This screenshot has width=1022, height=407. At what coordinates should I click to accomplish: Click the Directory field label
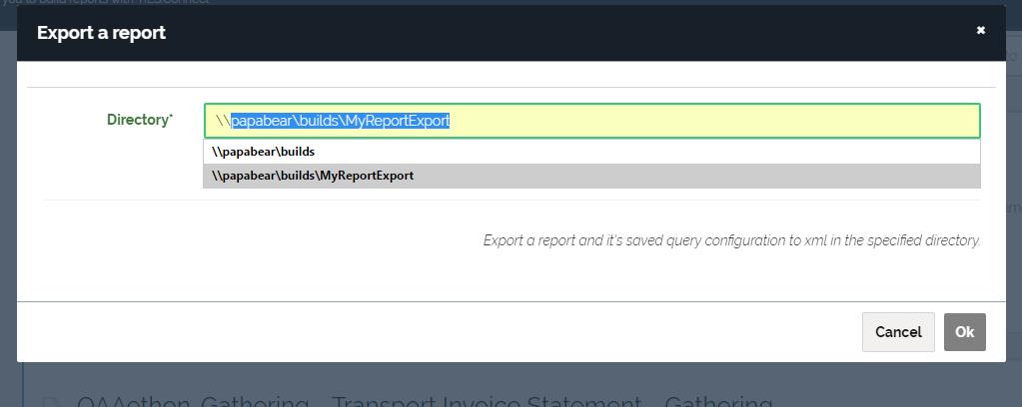(x=137, y=120)
